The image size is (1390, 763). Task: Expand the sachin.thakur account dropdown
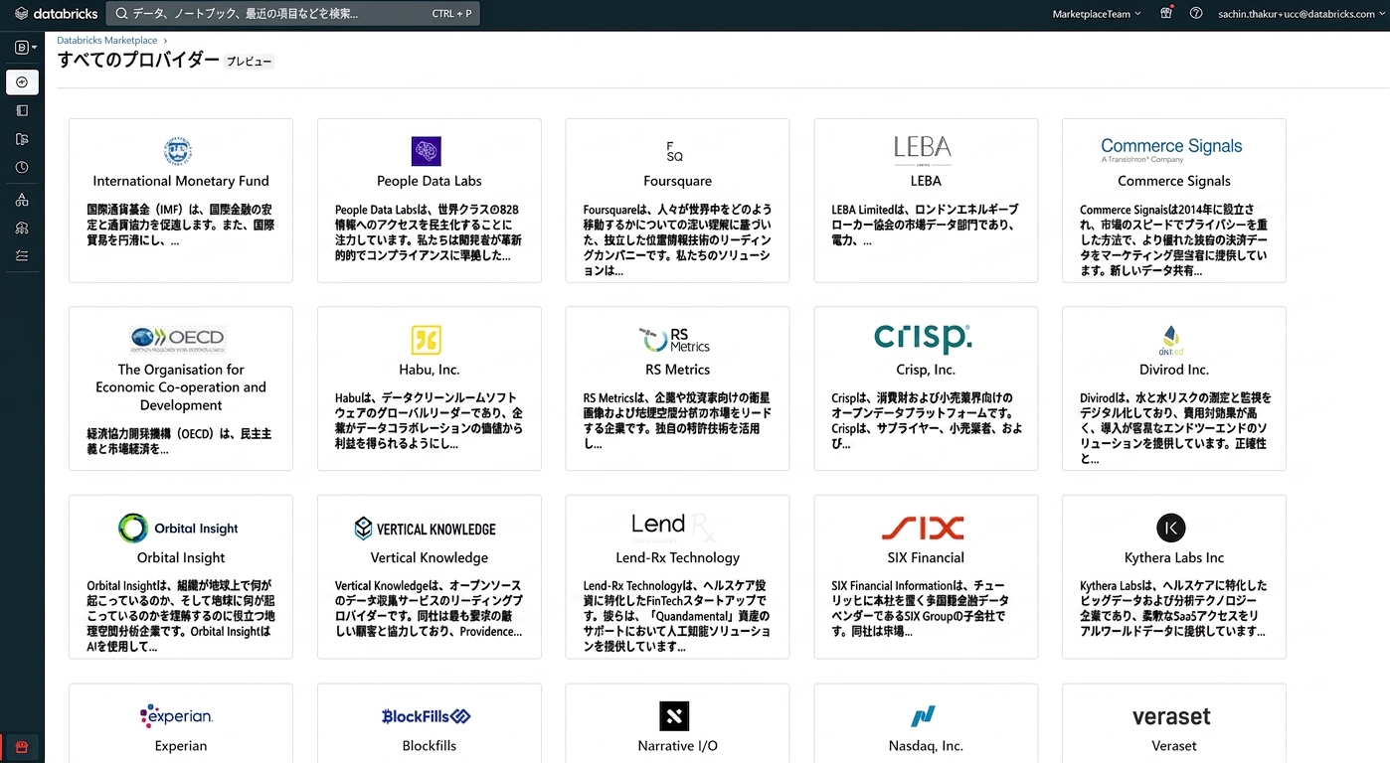point(1300,14)
